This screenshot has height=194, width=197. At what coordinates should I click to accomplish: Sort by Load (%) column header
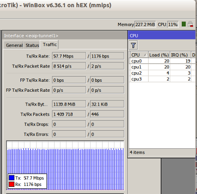tap(159, 55)
